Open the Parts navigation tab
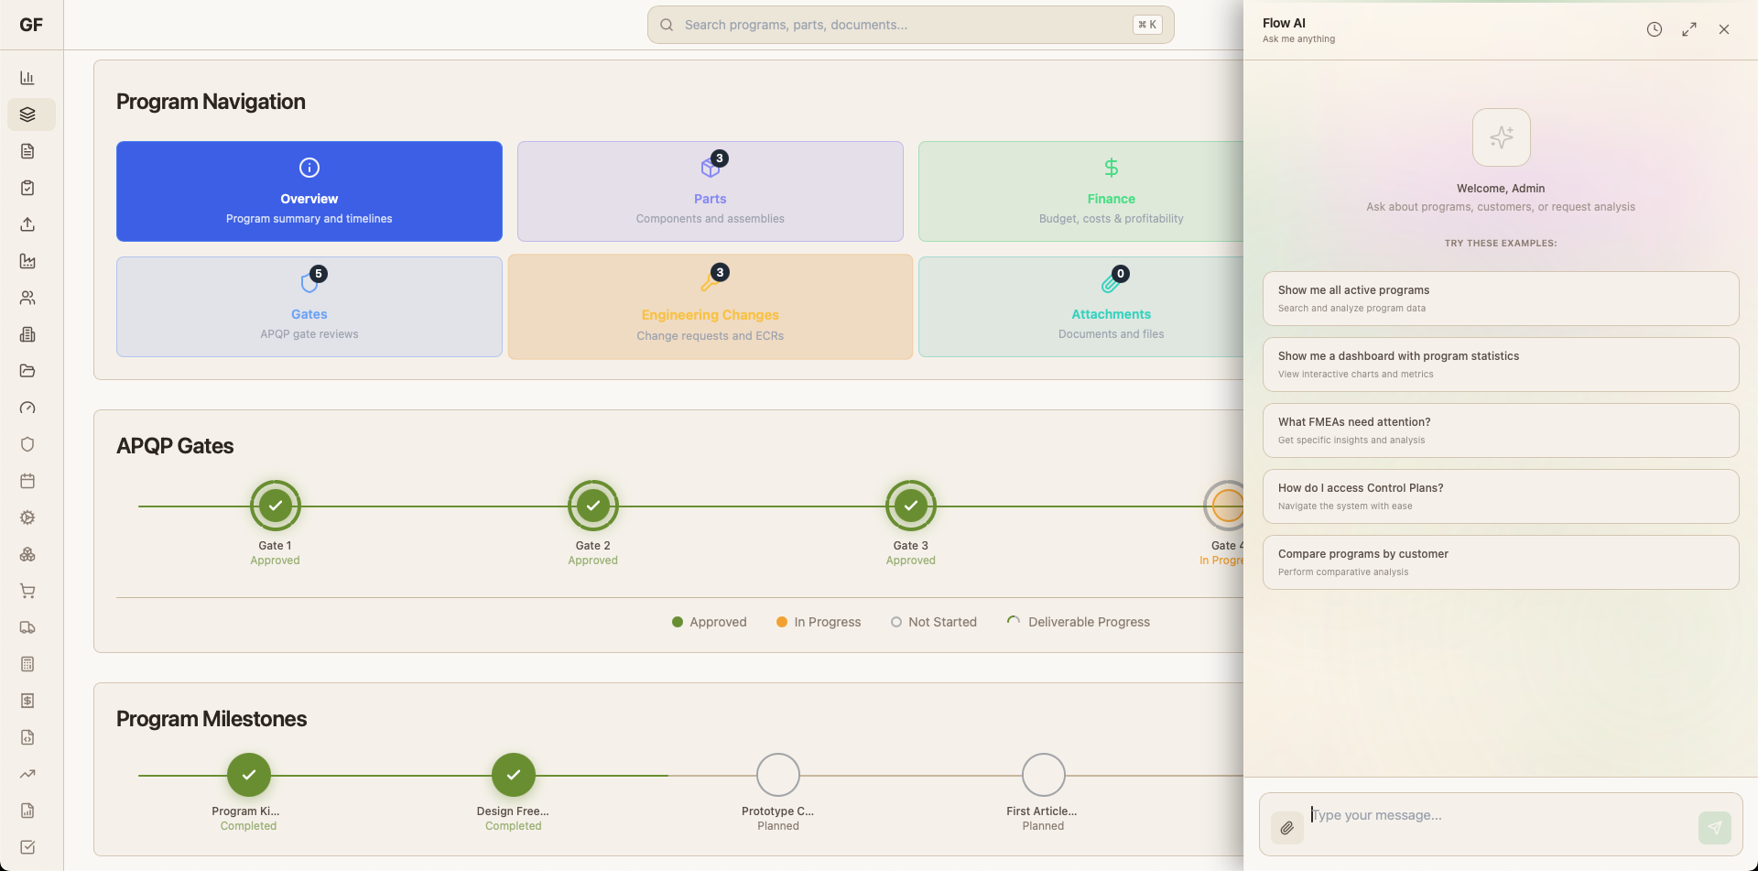 pyautogui.click(x=710, y=191)
